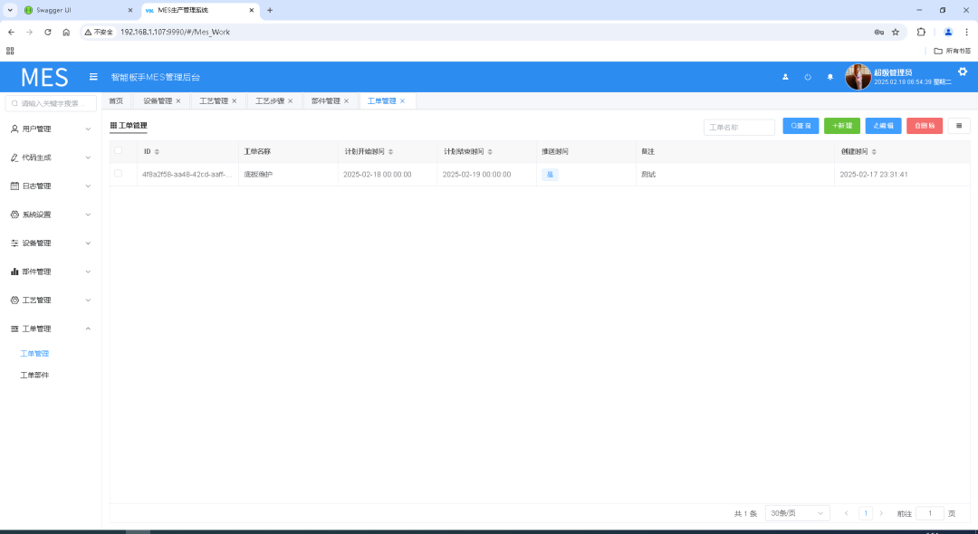Open the 30条/页 page size dropdown
The image size is (978, 534).
point(797,513)
